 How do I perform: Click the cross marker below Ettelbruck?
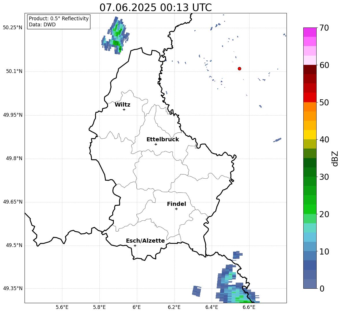tap(156, 144)
